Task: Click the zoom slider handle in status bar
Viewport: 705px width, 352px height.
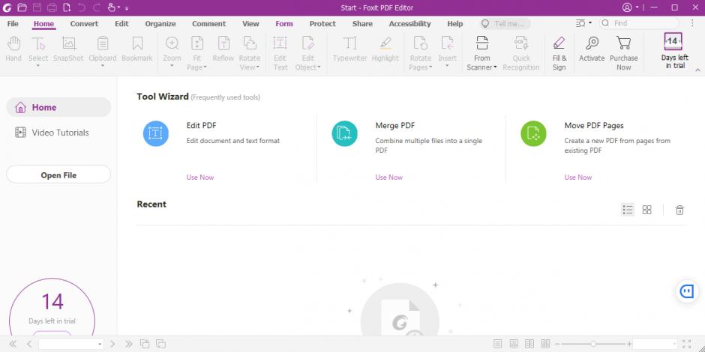Action: pos(593,344)
